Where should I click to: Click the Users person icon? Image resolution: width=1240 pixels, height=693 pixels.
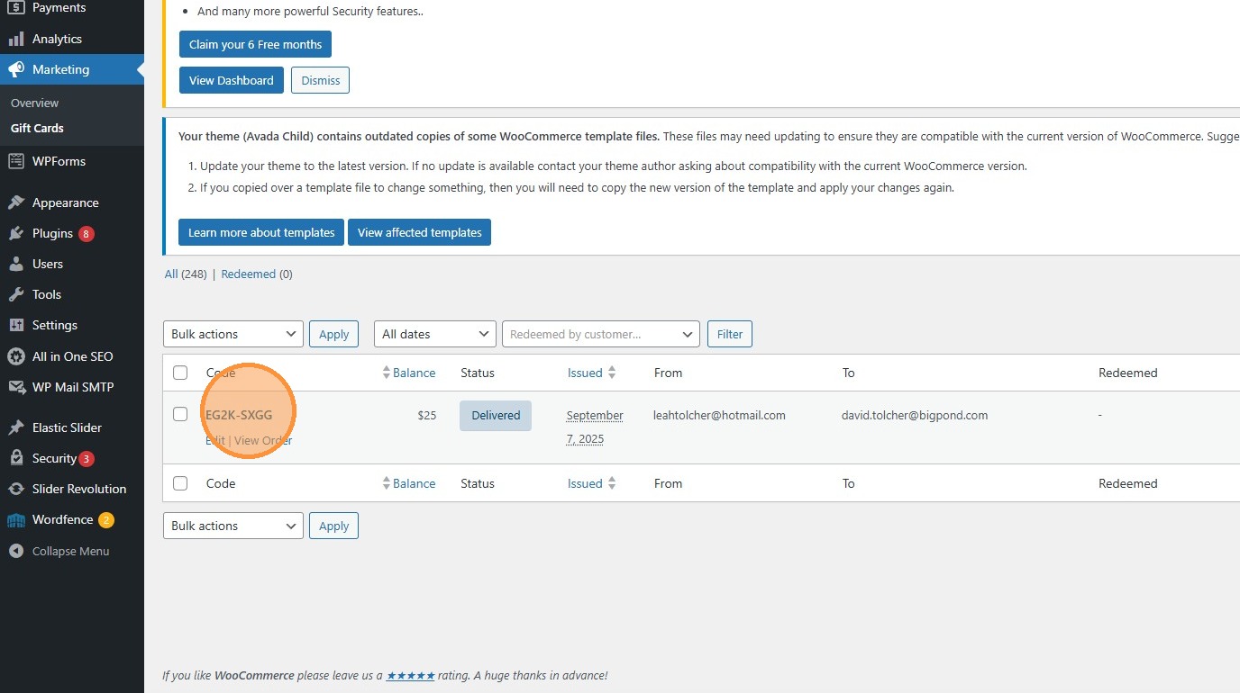click(x=15, y=264)
